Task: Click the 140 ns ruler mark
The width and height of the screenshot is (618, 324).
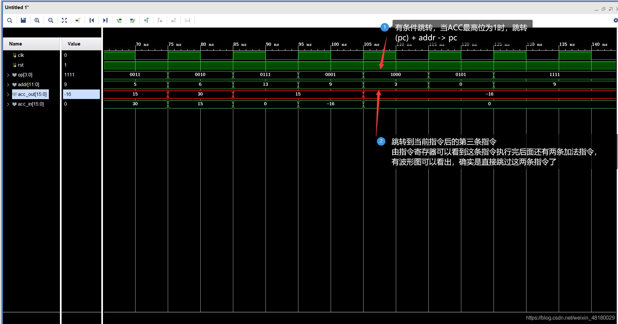Action: click(599, 45)
